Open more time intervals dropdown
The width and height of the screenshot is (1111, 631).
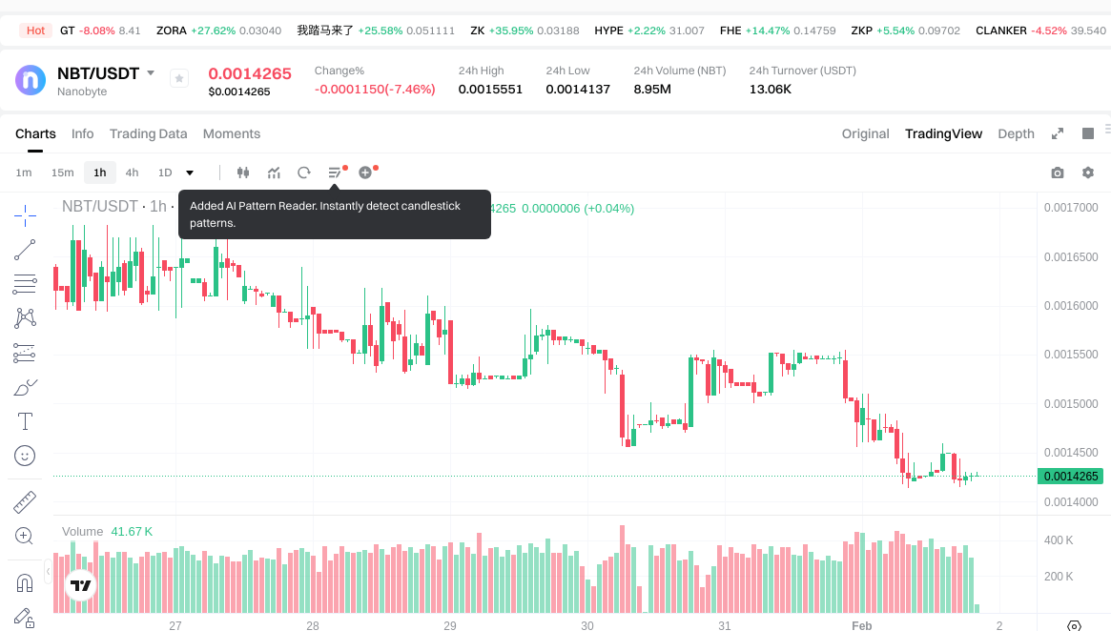point(190,173)
